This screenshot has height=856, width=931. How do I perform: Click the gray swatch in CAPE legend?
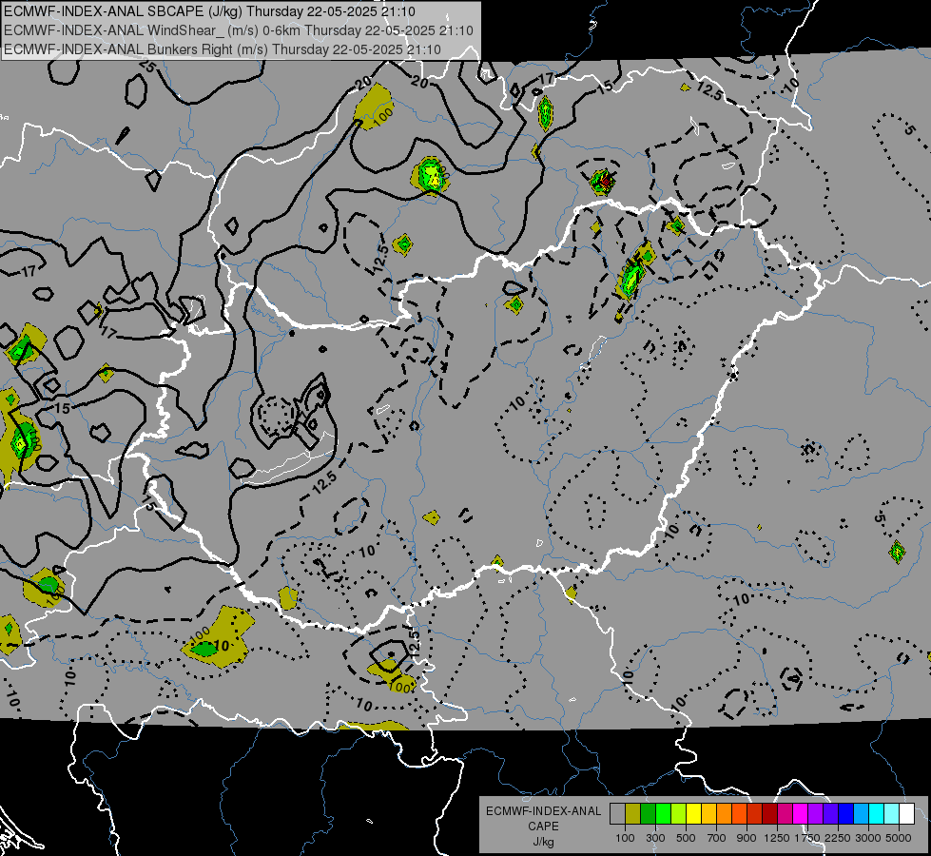617,814
